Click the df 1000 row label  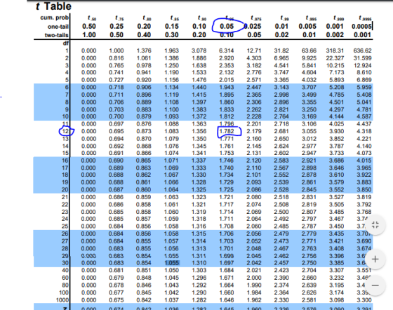[62, 300]
